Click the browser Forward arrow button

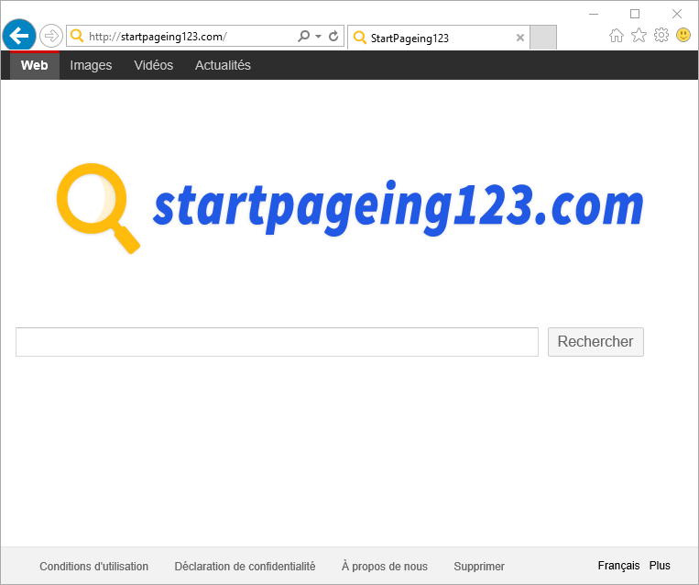point(50,36)
